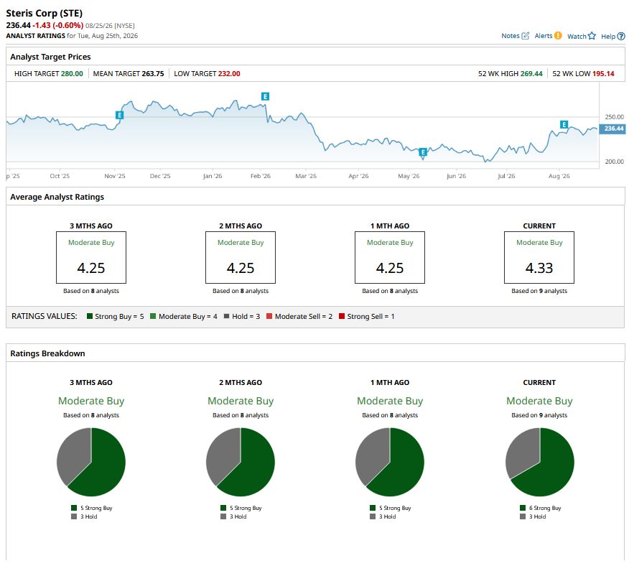Click the orange Alerts exclamation icon
Image resolution: width=629 pixels, height=566 pixels.
(558, 36)
